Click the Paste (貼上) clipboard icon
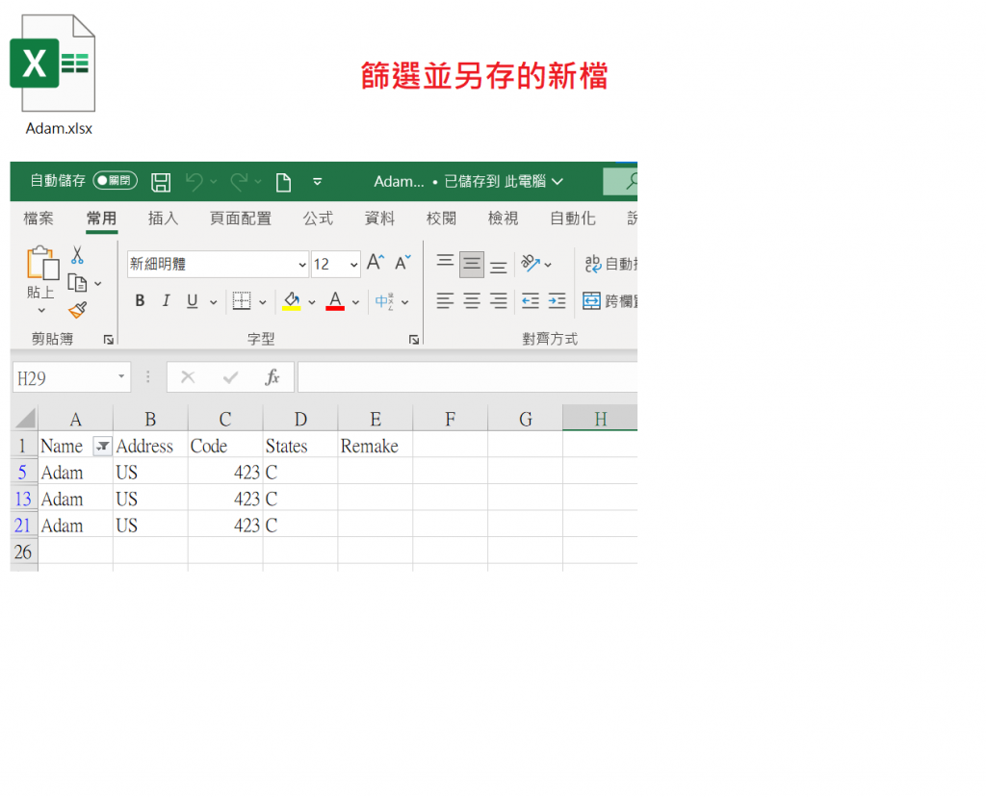 (42, 263)
